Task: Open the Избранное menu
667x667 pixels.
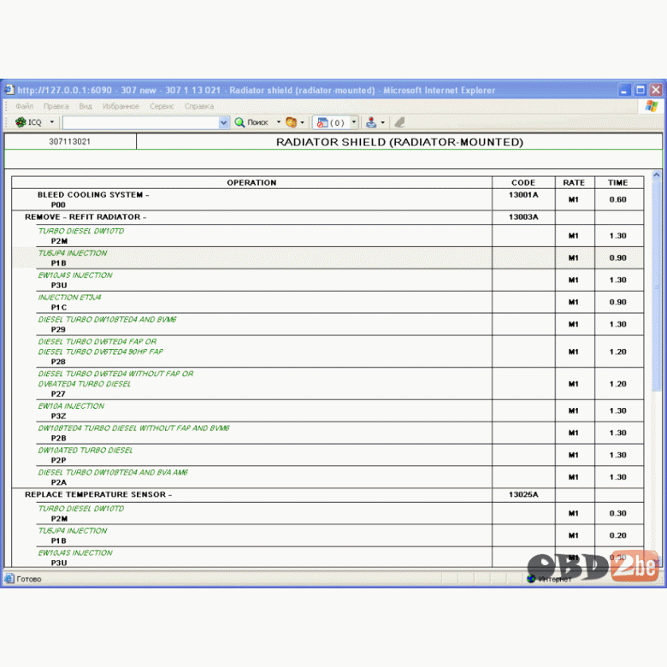Action: click(x=121, y=106)
